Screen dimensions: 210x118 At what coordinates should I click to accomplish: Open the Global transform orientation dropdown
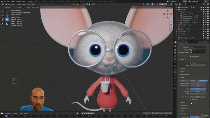click(x=77, y=4)
